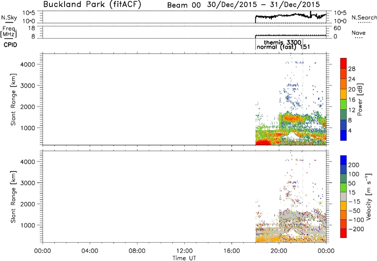The image size is (377, 261).
Task: Click the velocity colorbar value 200
Action: [354, 165]
